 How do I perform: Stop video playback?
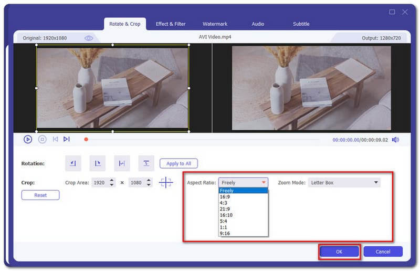click(43, 139)
